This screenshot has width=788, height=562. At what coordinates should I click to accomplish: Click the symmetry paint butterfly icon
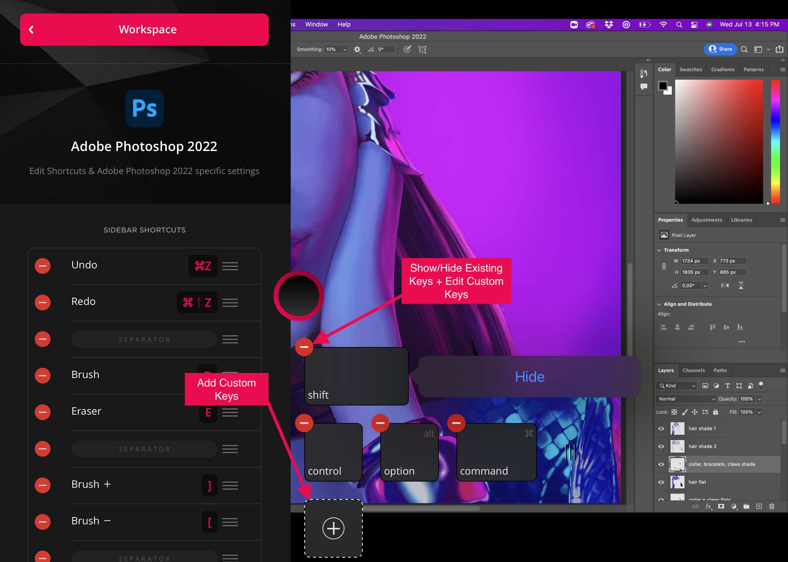tap(422, 49)
